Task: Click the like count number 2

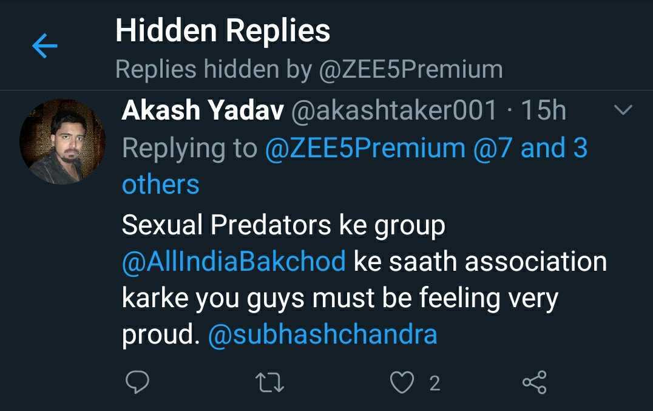Action: (x=435, y=383)
